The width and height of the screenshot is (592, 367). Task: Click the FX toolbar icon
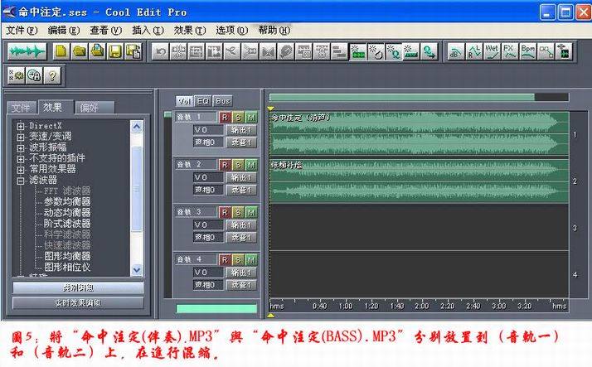pyautogui.click(x=510, y=51)
